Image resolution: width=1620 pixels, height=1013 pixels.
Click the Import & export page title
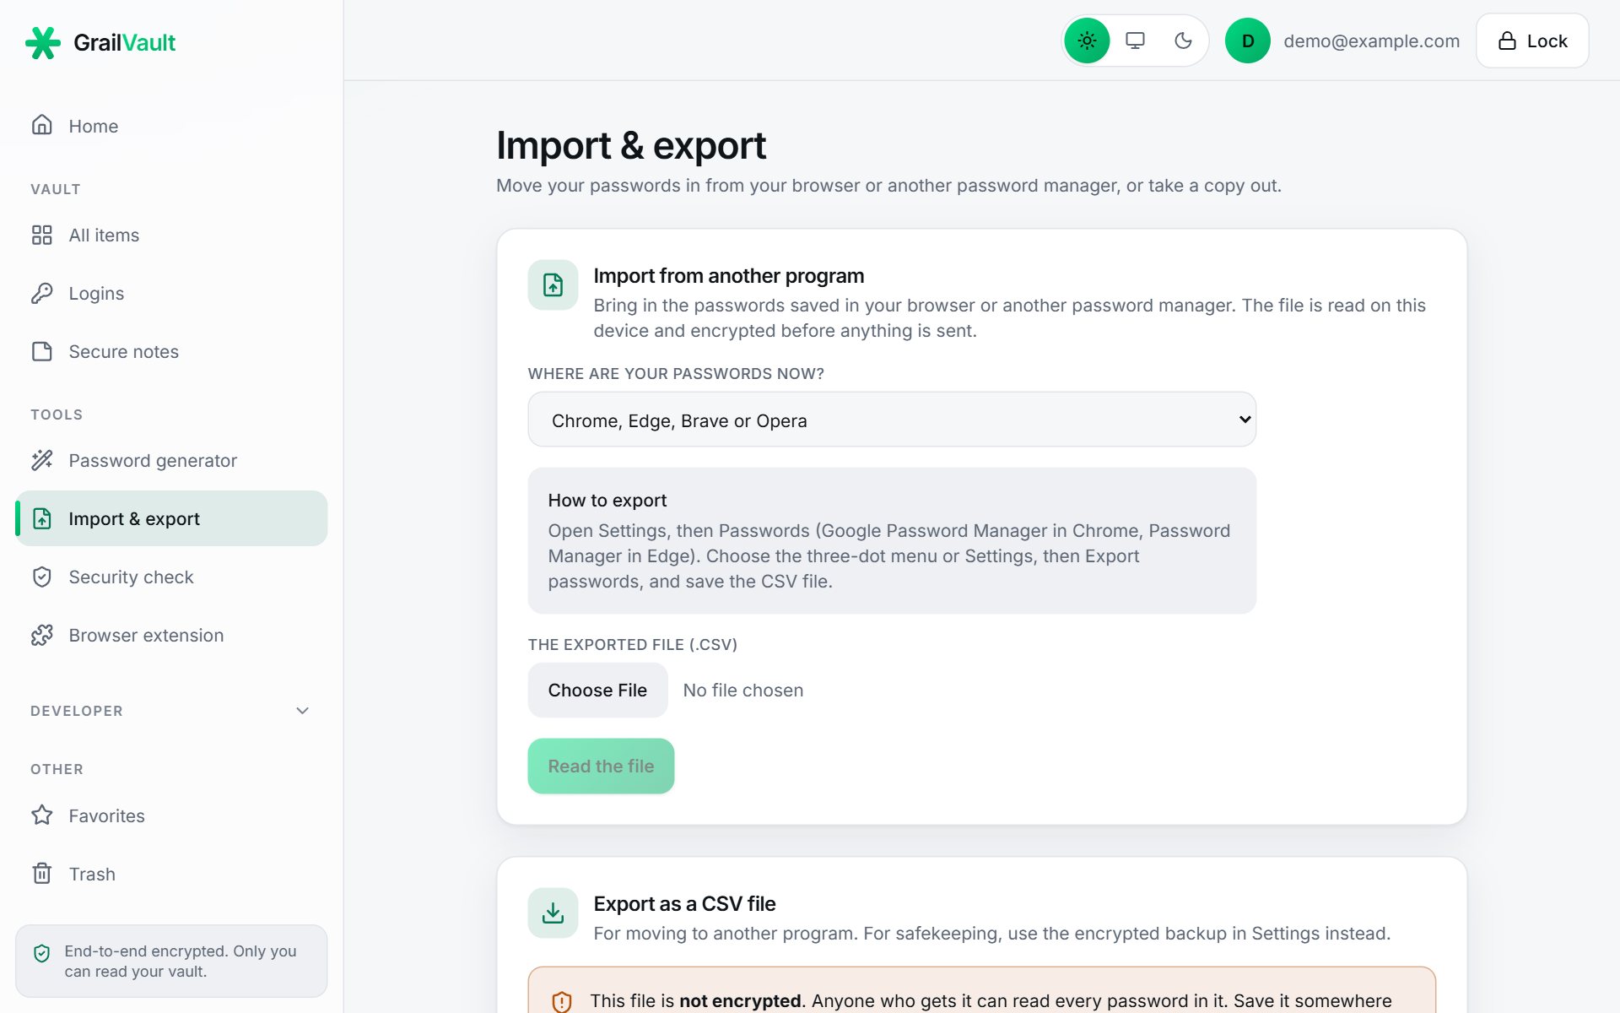(x=630, y=145)
